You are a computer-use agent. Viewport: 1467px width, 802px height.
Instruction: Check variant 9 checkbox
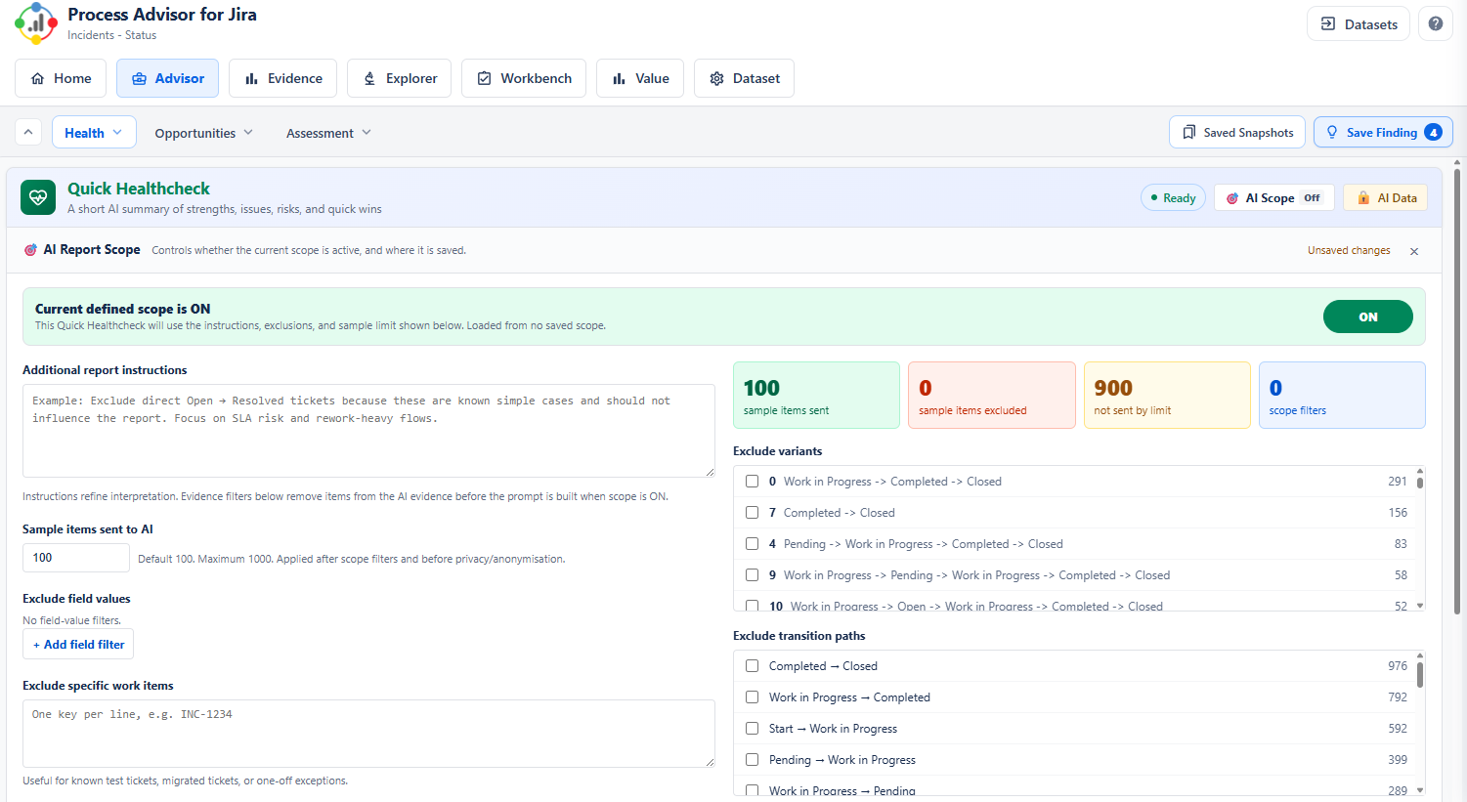pyautogui.click(x=752, y=575)
